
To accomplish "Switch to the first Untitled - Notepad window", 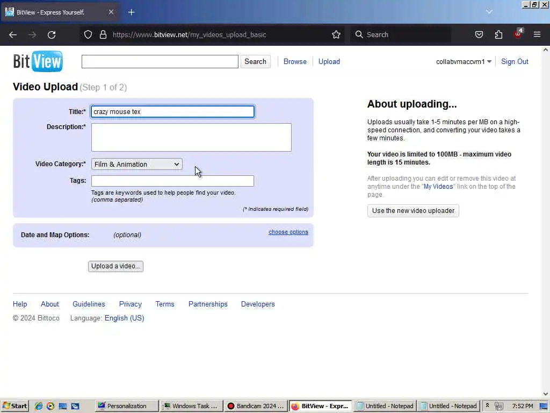I will pyautogui.click(x=385, y=406).
